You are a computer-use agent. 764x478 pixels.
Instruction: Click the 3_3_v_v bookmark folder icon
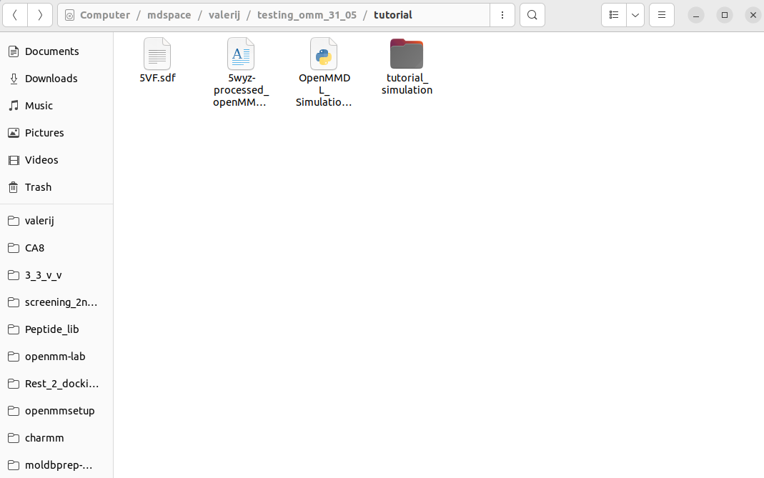(14, 275)
